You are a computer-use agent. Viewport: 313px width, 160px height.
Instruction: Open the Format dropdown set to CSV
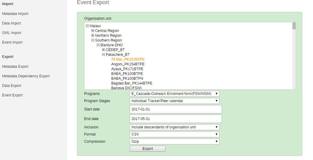(174, 134)
